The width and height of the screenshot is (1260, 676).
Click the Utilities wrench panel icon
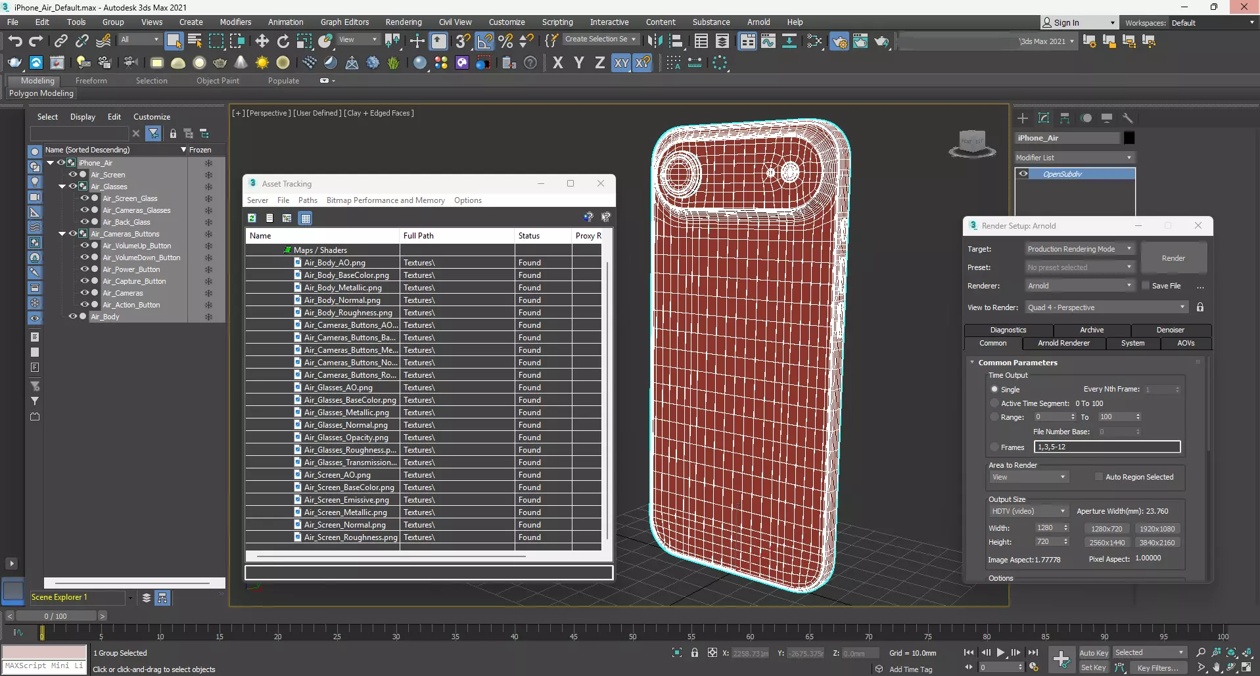coord(1128,118)
